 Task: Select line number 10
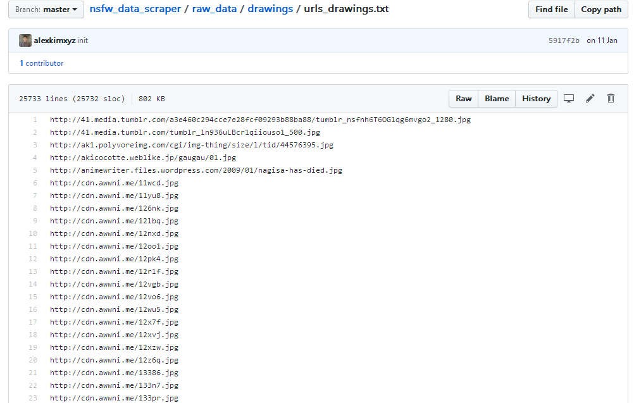(33, 233)
